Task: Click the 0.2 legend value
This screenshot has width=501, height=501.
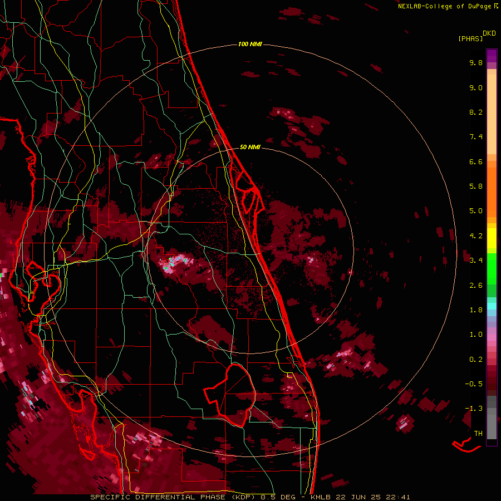Action: tap(476, 360)
